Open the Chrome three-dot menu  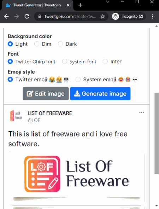153,17
